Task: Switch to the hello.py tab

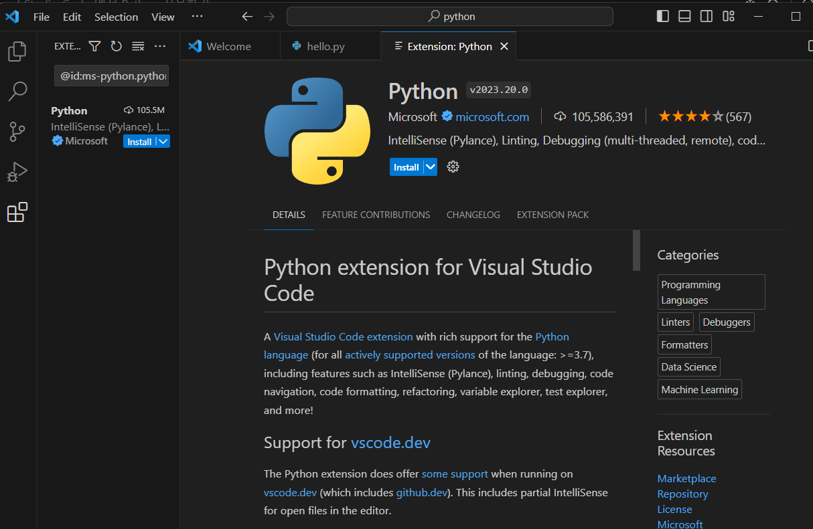Action: tap(330, 46)
